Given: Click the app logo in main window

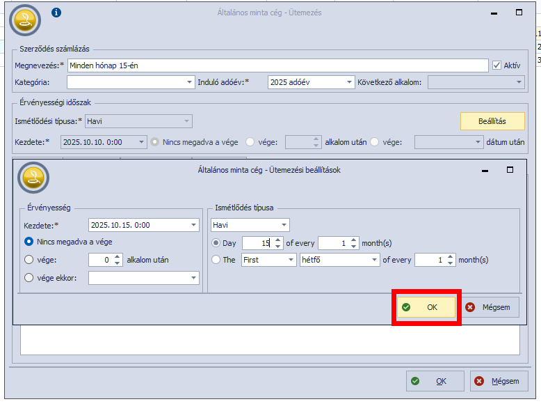Looking at the screenshot, I should click(25, 20).
